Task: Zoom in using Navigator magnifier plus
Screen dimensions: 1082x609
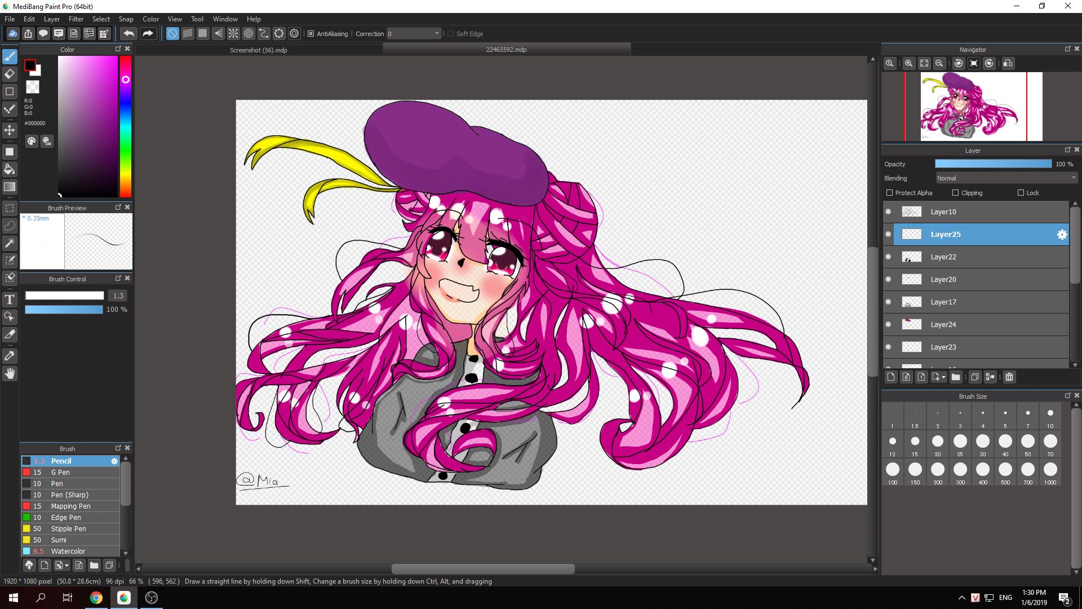Action: [x=908, y=64]
